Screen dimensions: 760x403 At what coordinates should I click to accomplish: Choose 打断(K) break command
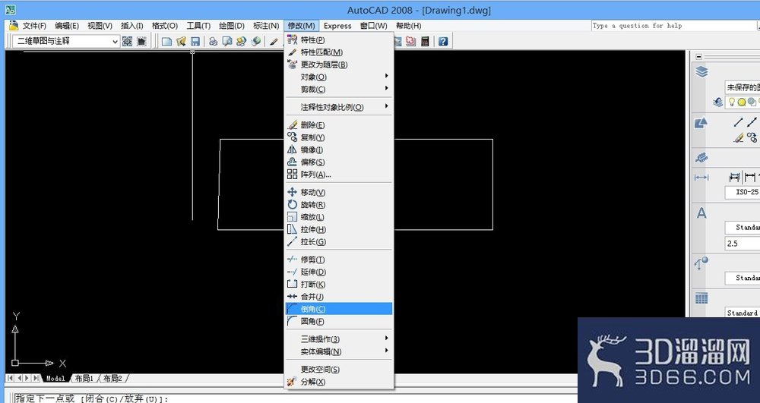(339, 284)
